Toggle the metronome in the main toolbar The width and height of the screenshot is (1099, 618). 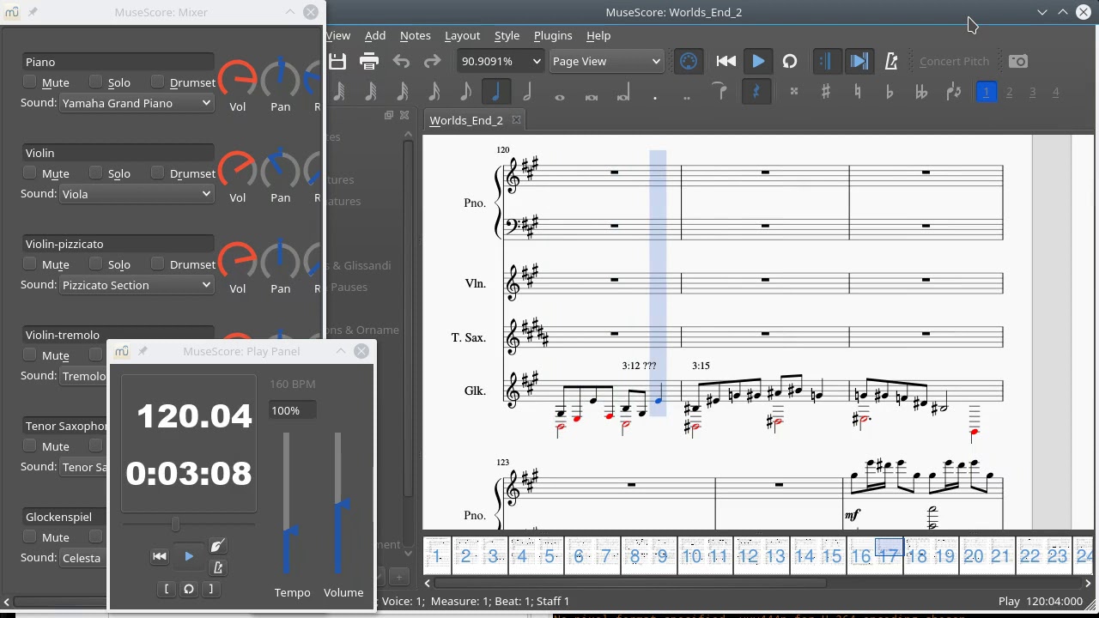(x=891, y=61)
